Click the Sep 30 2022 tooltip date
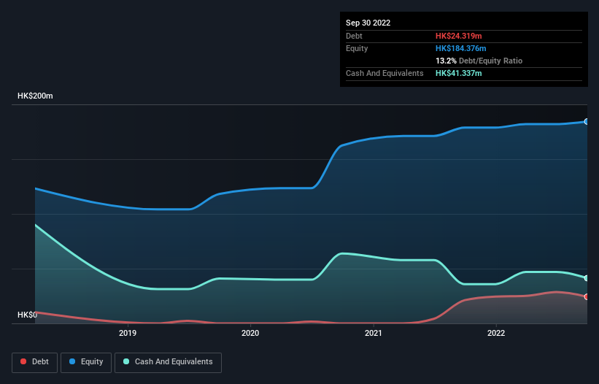Viewport: 599px width, 384px height. (x=368, y=23)
